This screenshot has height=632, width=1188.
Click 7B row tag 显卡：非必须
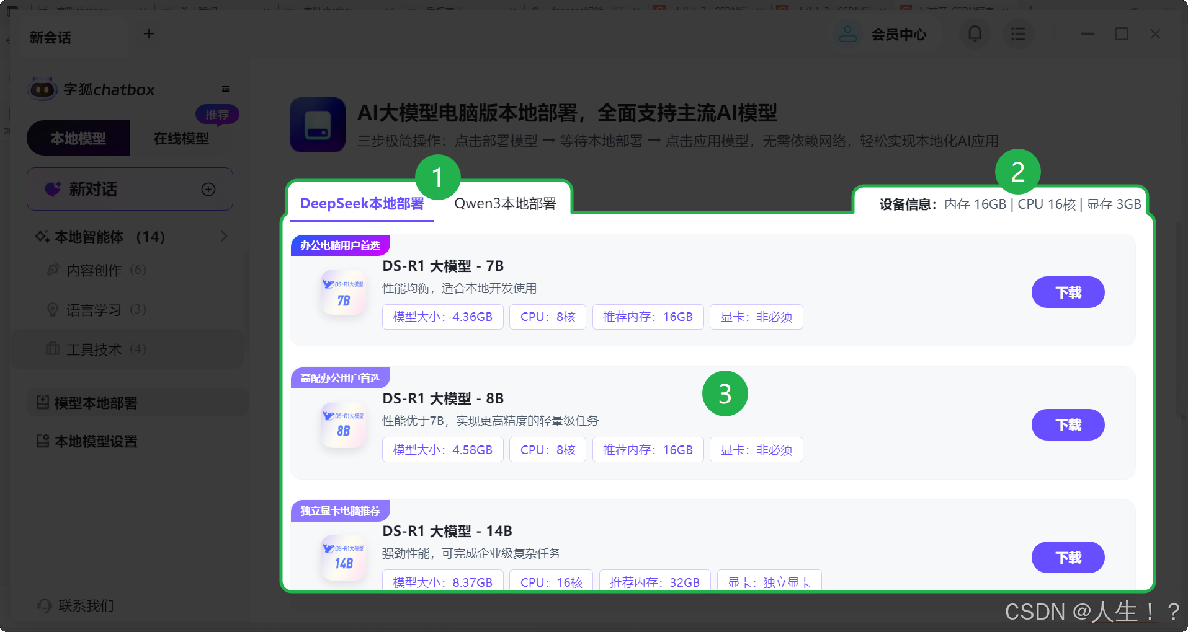756,317
